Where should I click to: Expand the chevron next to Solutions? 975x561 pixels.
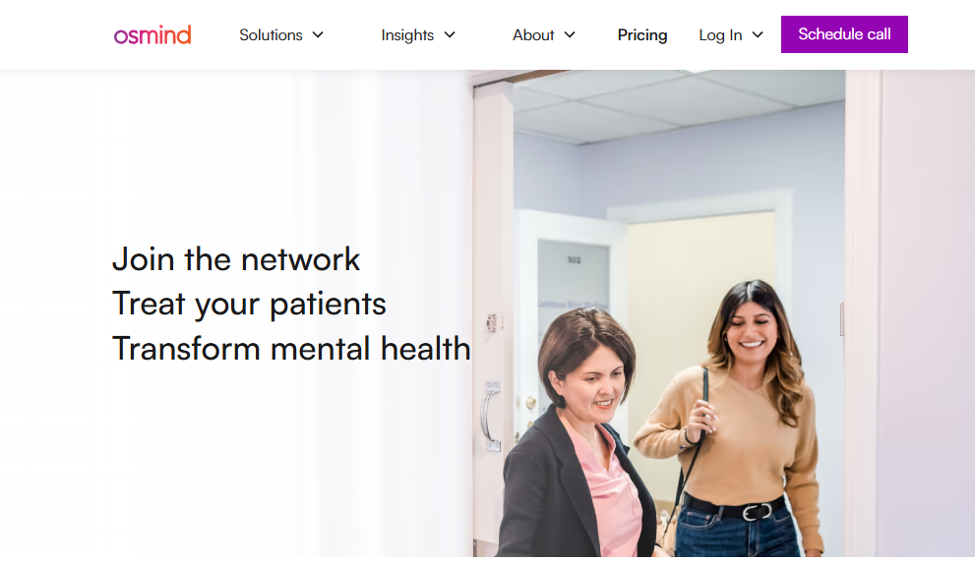318,35
